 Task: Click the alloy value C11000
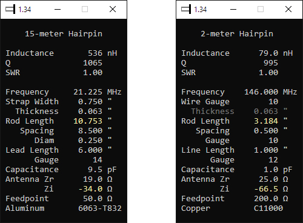pos(268,208)
